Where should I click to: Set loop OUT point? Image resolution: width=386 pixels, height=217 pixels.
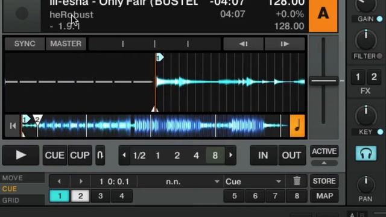coord(292,156)
